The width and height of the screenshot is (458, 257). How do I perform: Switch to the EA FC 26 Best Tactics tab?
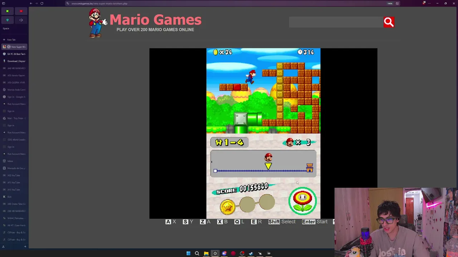coord(14,54)
